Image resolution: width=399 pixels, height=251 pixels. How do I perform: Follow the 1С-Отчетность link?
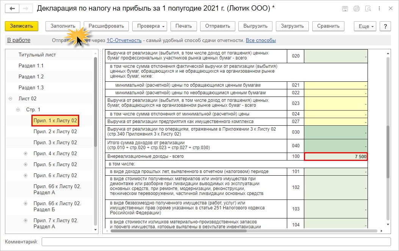coord(124,41)
